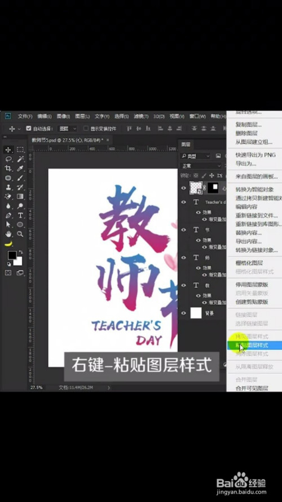Swap foreground and background colors arrow
The height and width of the screenshot is (502, 282).
(x=21, y=252)
